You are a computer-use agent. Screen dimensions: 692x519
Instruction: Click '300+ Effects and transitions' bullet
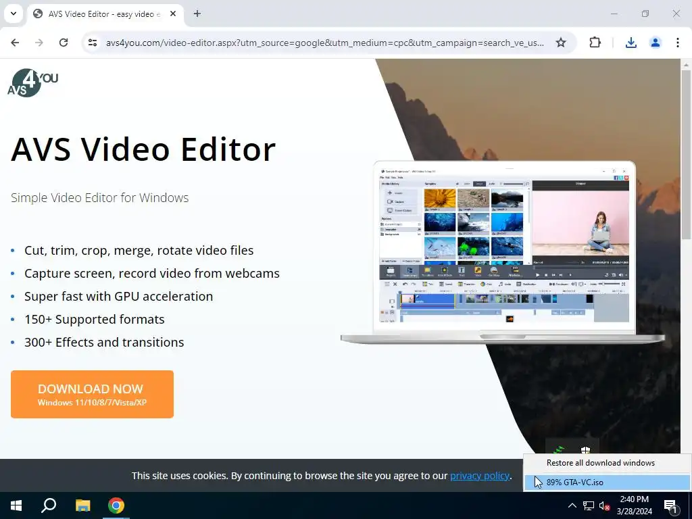click(104, 342)
